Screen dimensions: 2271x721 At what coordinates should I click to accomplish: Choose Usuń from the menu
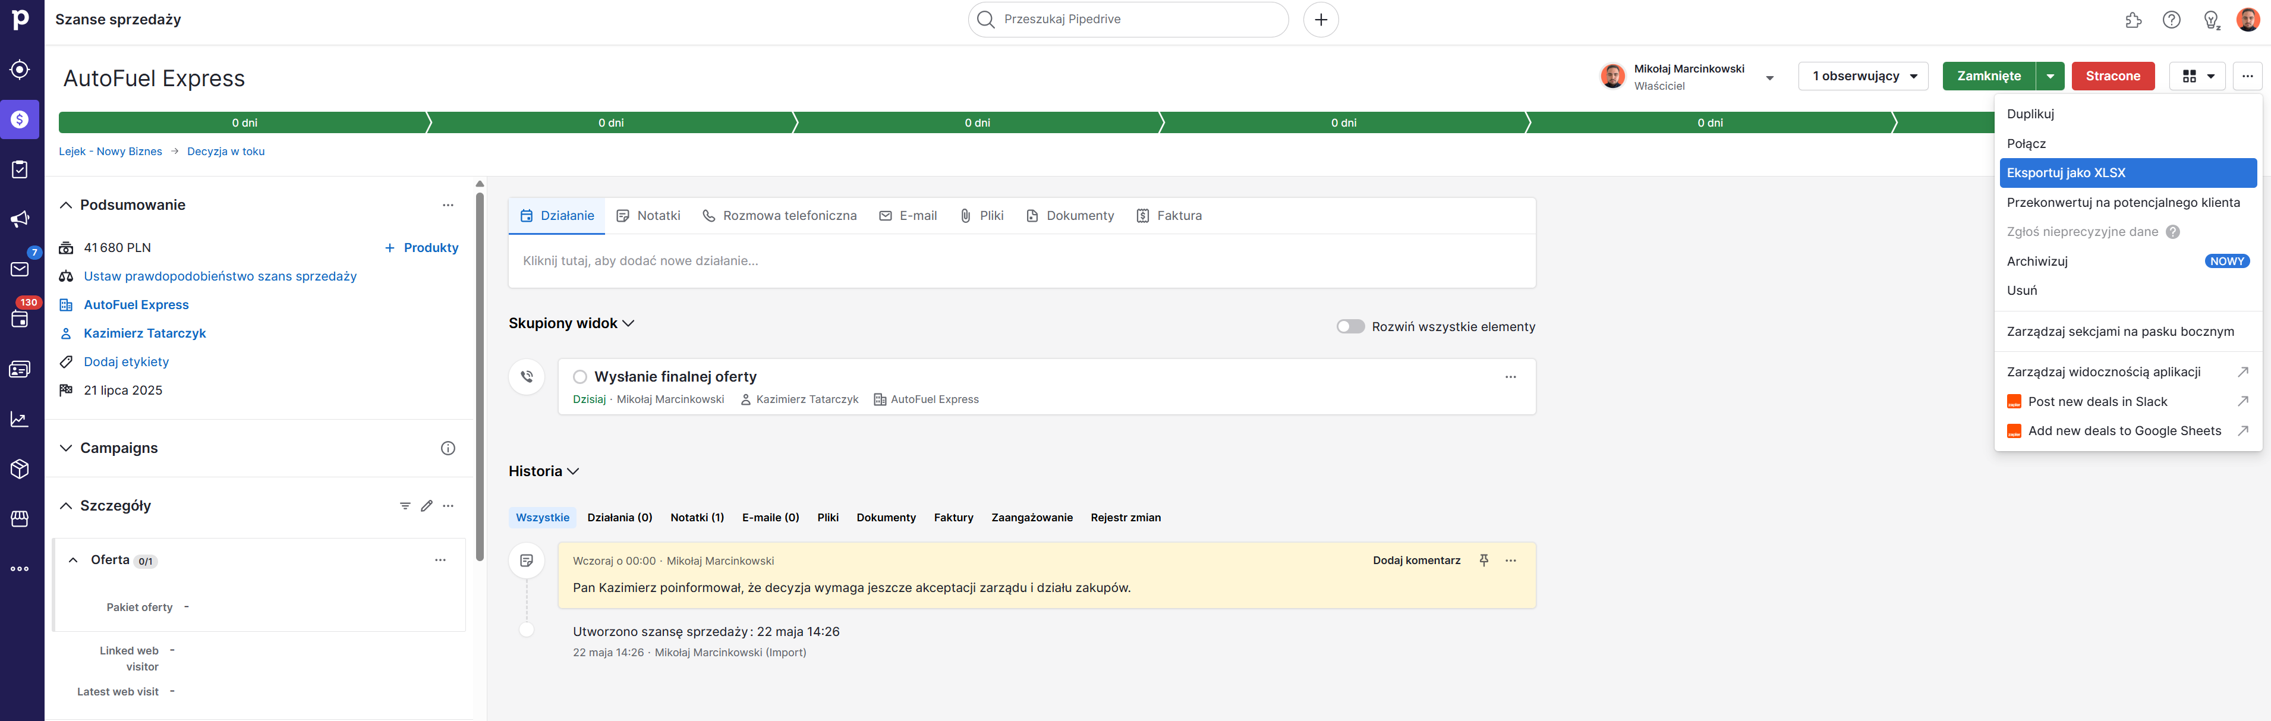pyautogui.click(x=2127, y=290)
